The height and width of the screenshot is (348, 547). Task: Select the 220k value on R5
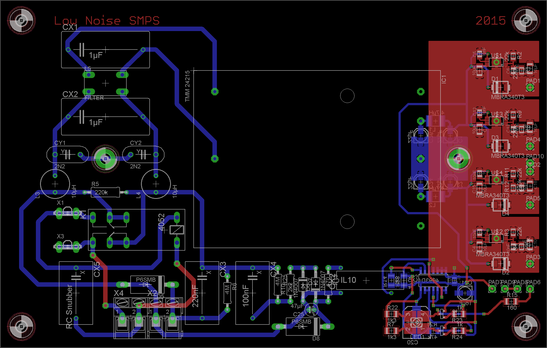101,192
